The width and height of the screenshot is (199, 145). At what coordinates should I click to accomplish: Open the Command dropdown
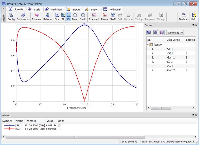[x=175, y=33]
